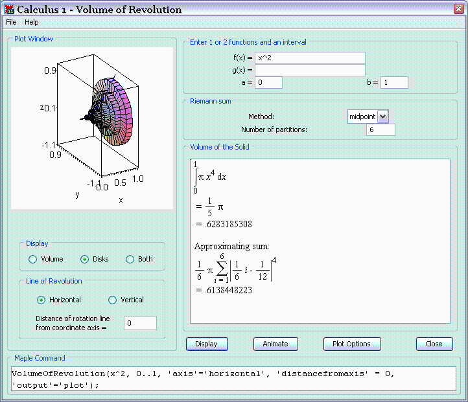Choose Both in Display options
Image resolution: width=468 pixels, height=402 pixels.
[x=130, y=259]
